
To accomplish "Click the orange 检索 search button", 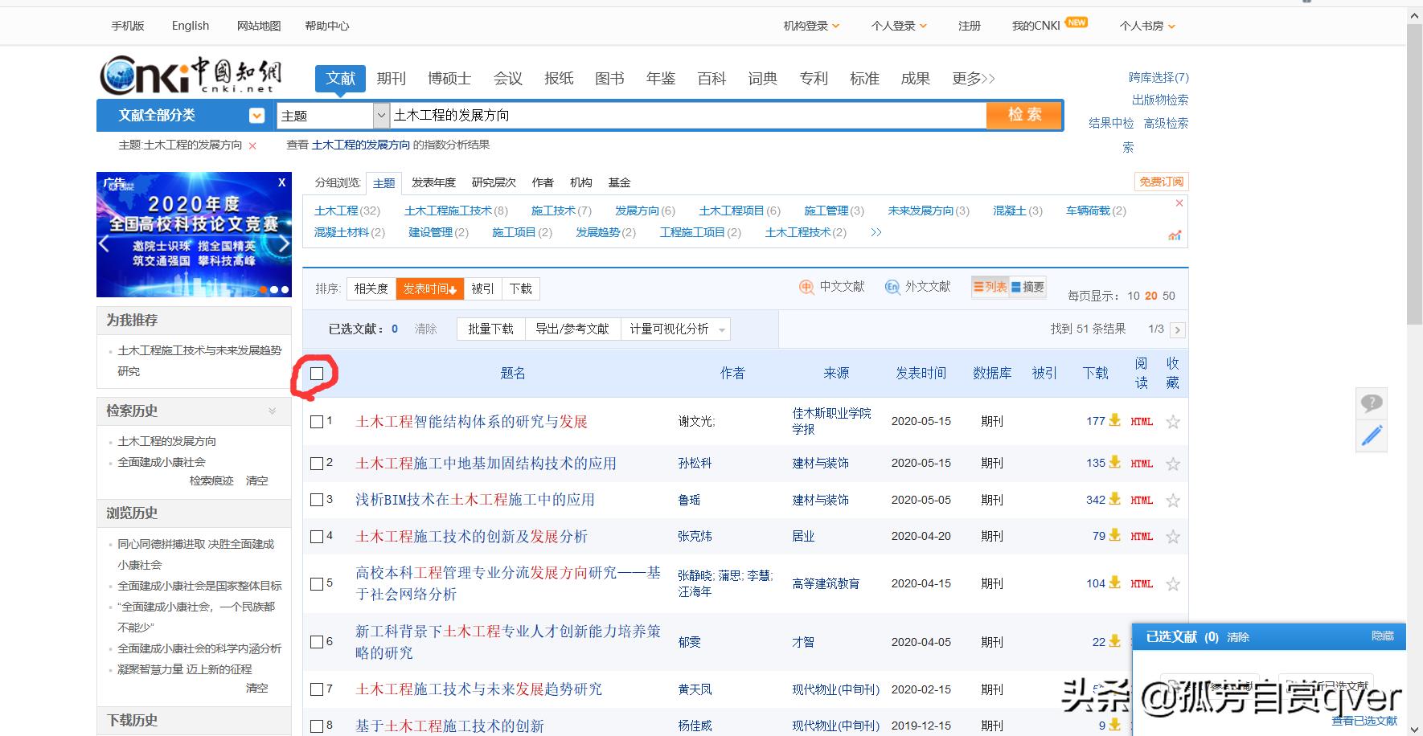I will point(1024,115).
